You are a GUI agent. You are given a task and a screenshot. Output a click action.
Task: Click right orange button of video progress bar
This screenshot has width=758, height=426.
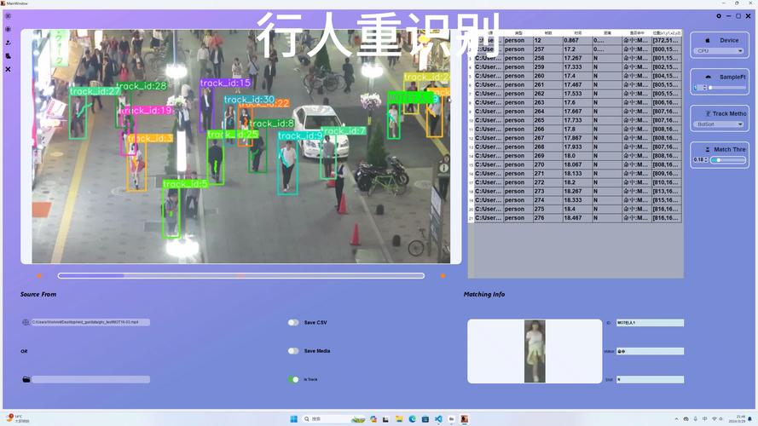pyautogui.click(x=443, y=276)
